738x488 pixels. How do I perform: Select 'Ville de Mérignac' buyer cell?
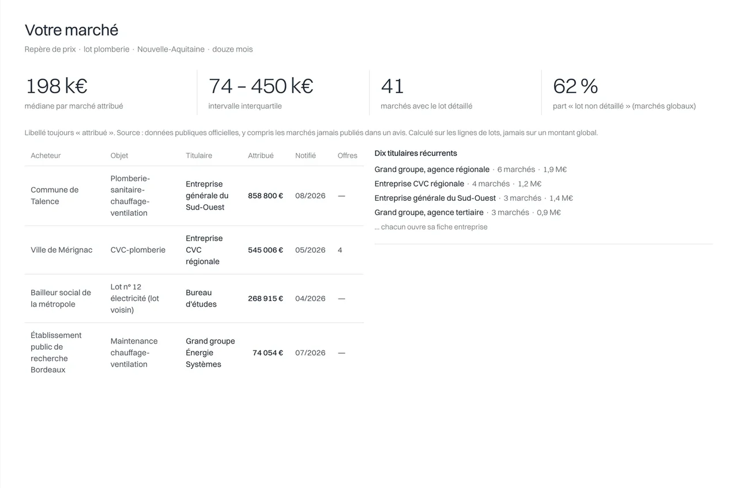tap(62, 250)
